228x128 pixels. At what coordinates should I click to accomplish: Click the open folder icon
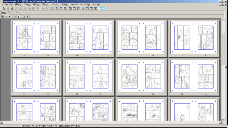[12, 9]
